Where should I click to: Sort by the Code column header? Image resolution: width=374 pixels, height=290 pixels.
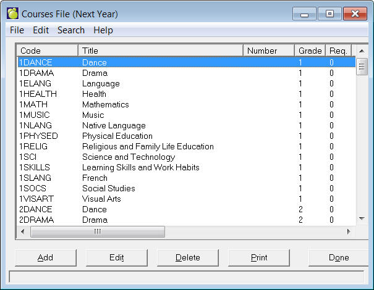47,51
